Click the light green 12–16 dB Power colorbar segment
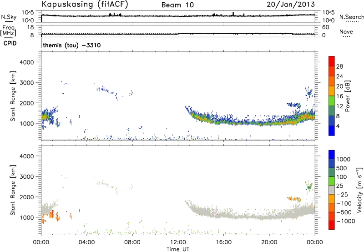Image resolution: width=364 pixels, height=252 pixels. coord(332,101)
